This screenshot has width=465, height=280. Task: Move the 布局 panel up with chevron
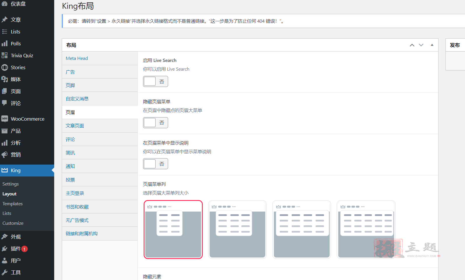tap(412, 45)
